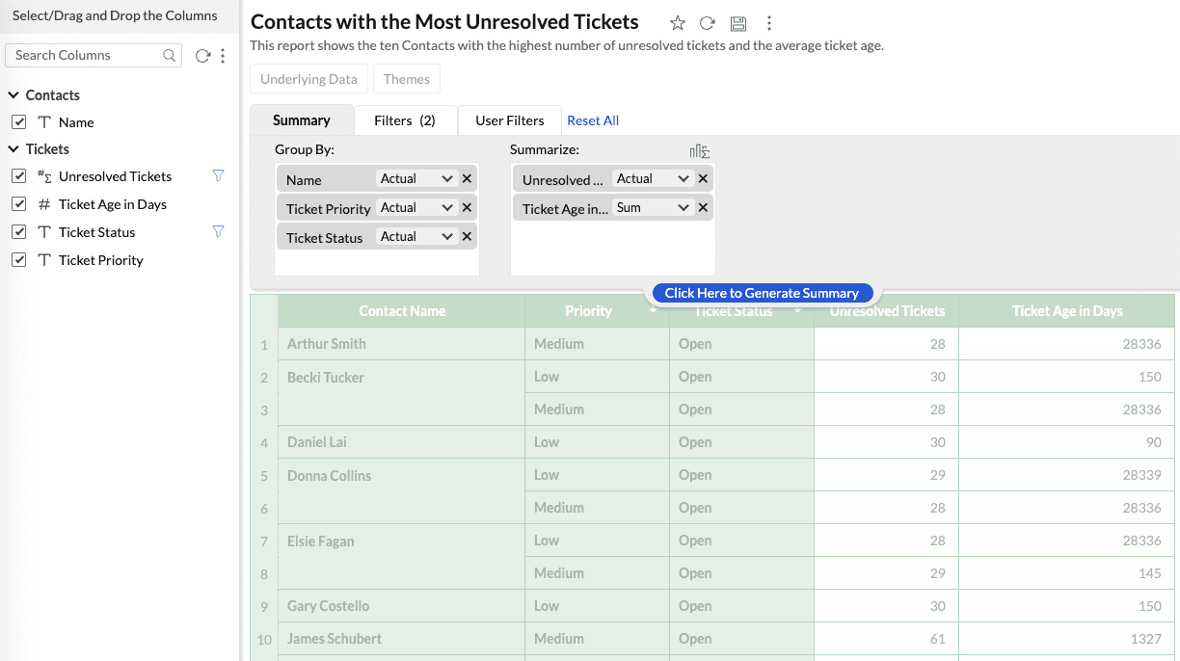Collapse the Tickets section

point(13,149)
